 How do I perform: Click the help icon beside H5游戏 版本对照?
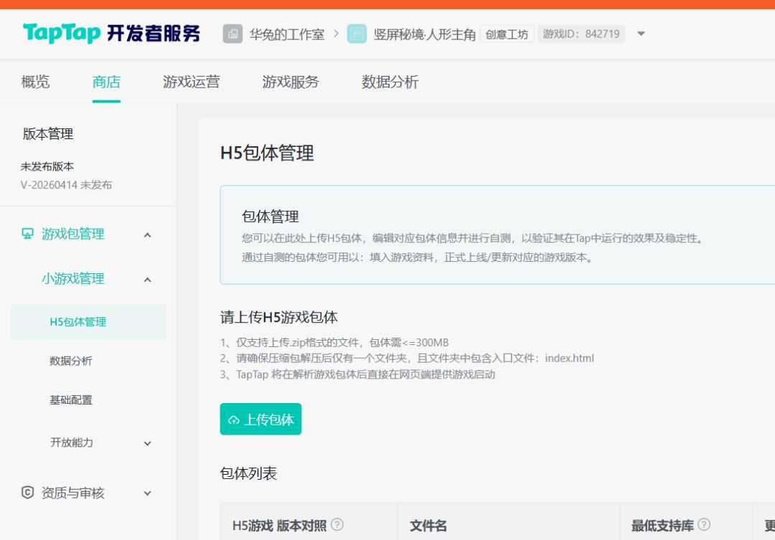point(337,524)
